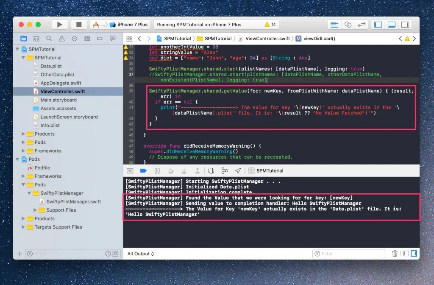Toggle the Navigator panel visibility
The image size is (434, 285).
click(x=378, y=25)
